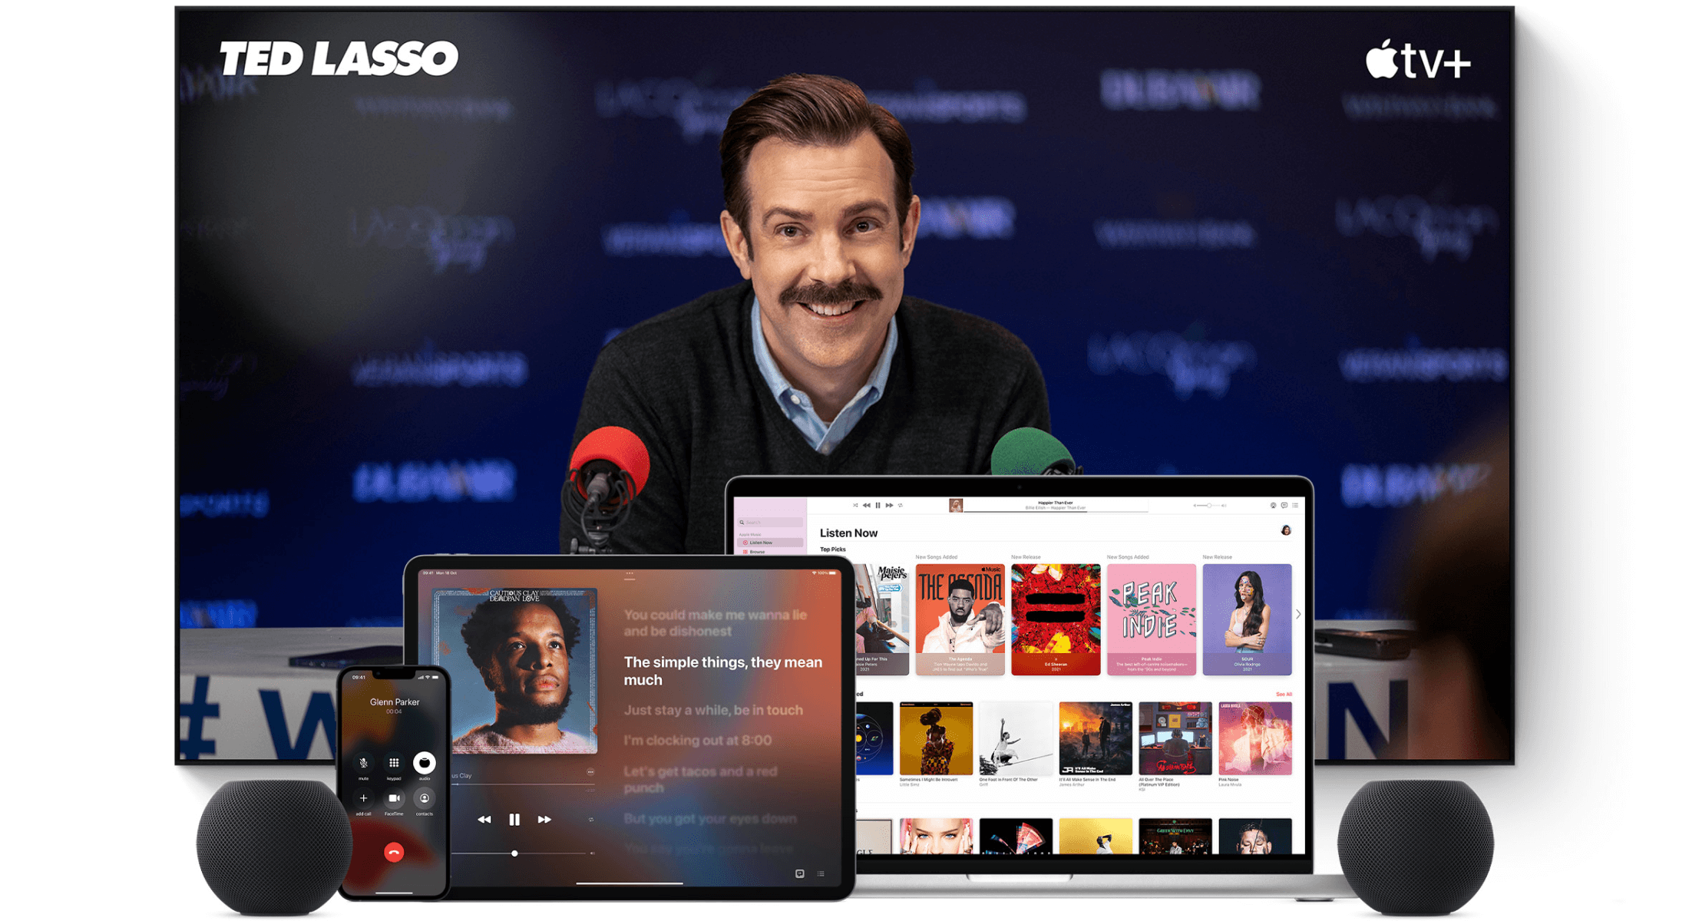
Task: Tap the add call plus icon
Action: point(363,799)
